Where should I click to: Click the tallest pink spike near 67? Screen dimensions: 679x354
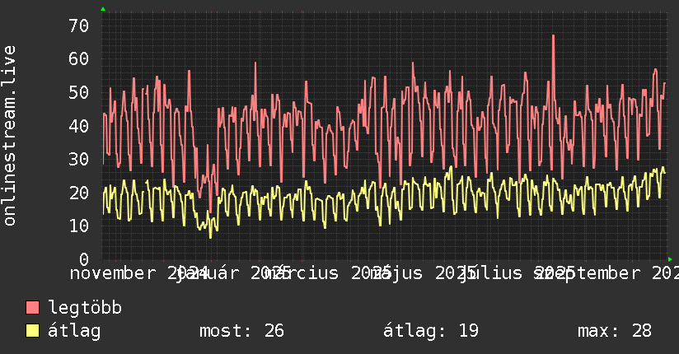[x=554, y=36]
